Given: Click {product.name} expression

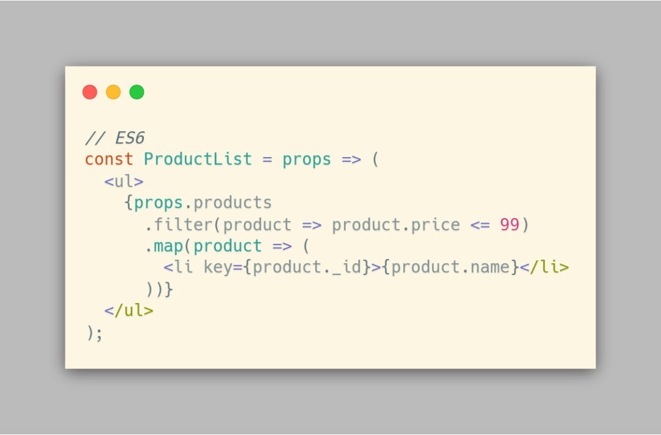Looking at the screenshot, I should (450, 267).
